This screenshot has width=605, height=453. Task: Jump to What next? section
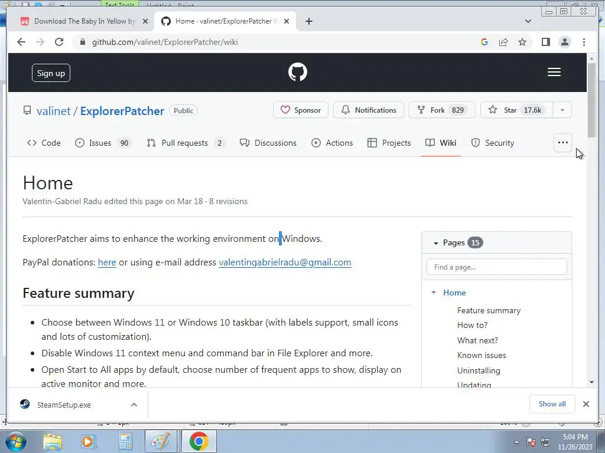click(477, 340)
